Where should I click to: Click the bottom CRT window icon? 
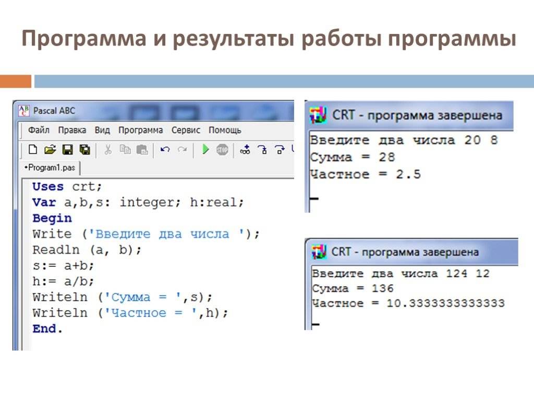pos(319,252)
